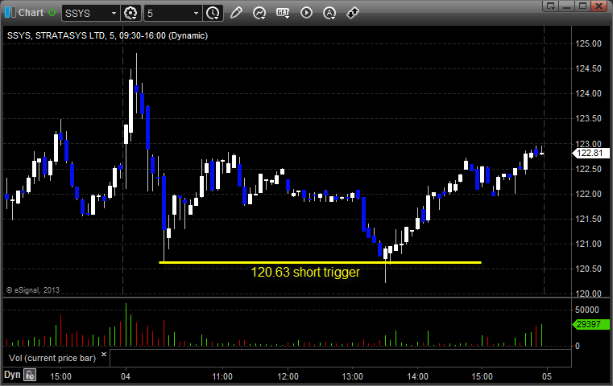Click the green 29397 volume tag
Screen dimensions: 613x386
click(590, 324)
